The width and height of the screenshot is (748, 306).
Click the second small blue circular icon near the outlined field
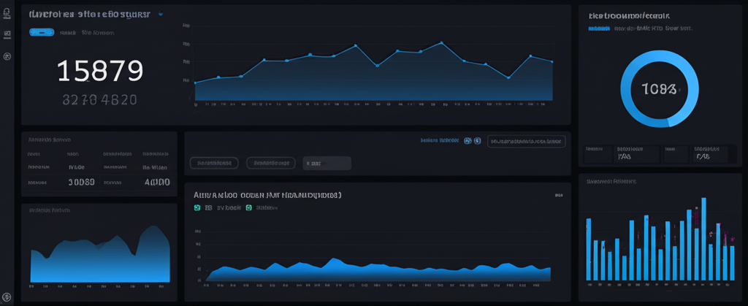coord(478,141)
